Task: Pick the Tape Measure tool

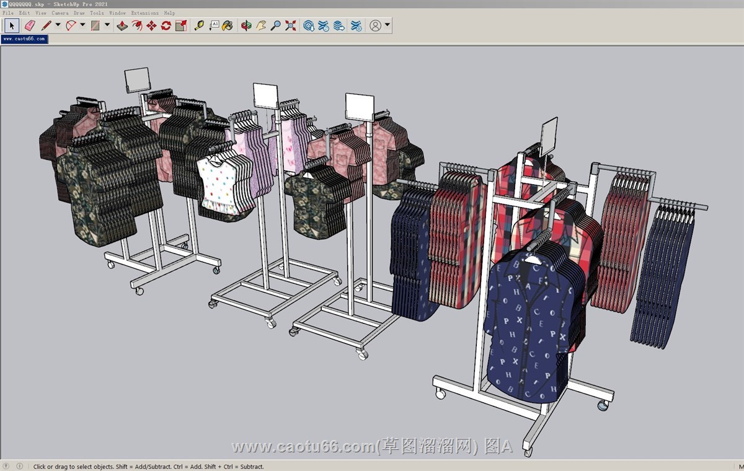Action: [199, 25]
